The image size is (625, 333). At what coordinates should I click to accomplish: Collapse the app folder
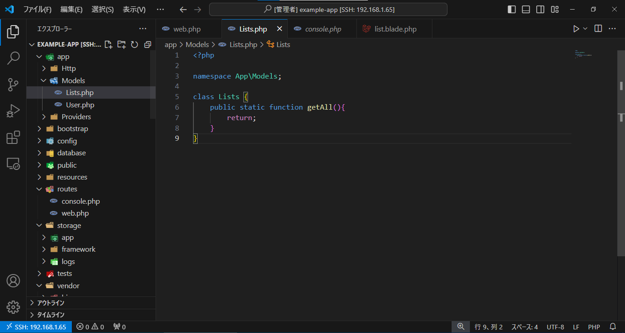coord(39,57)
